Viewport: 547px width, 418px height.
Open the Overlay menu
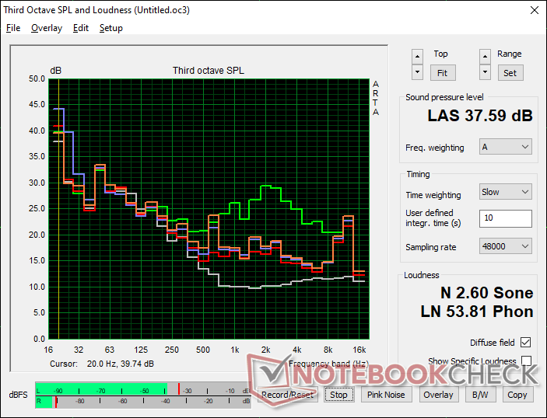click(47, 28)
